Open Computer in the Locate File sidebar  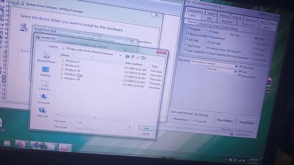44,99
